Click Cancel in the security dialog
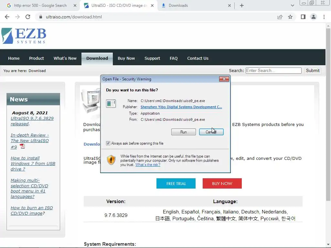 pos(211,132)
